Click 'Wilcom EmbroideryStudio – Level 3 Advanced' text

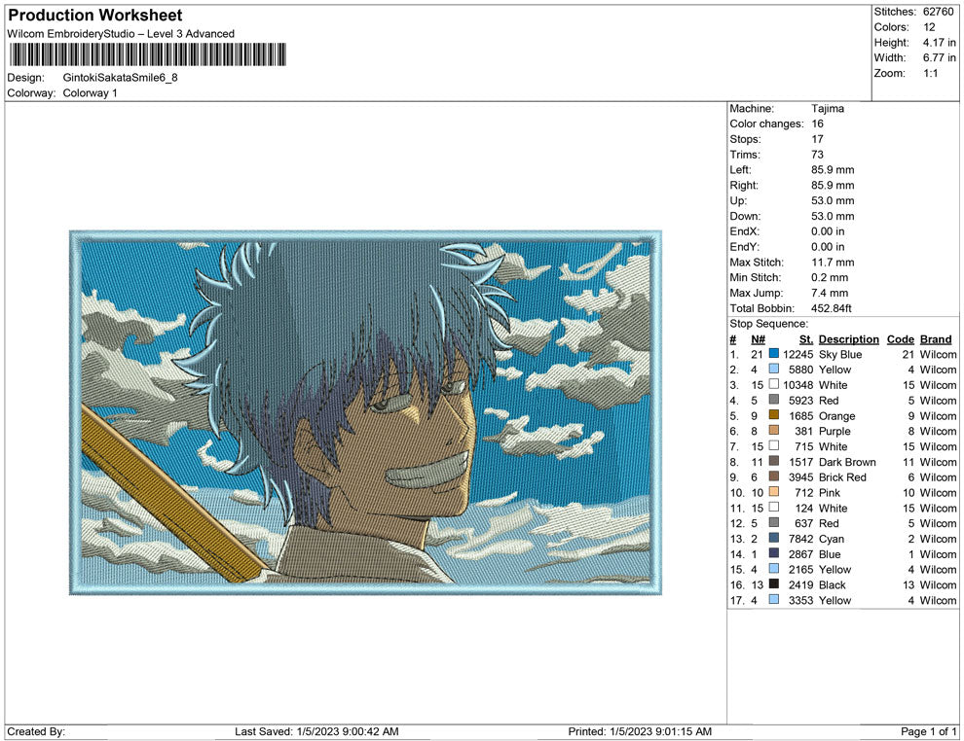tap(121, 34)
